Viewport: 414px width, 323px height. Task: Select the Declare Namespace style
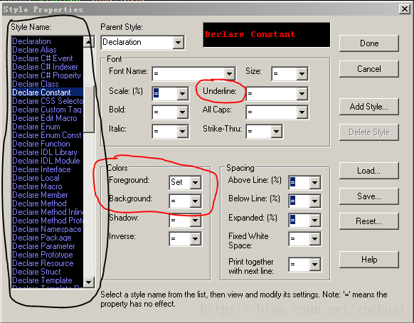[x=48, y=229]
